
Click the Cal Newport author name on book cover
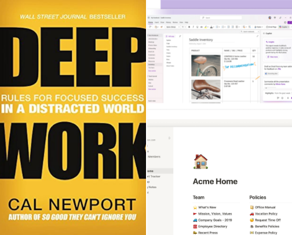72,204
